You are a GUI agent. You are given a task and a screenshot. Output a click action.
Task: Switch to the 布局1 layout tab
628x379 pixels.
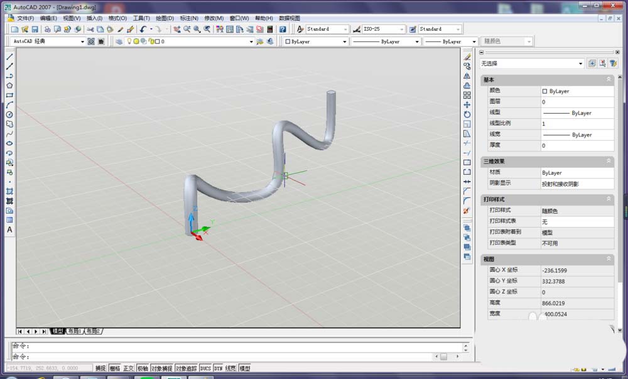click(74, 331)
